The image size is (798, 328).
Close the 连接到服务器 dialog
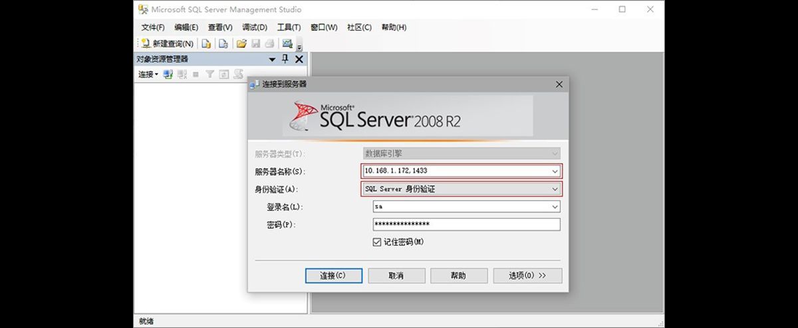coord(559,84)
